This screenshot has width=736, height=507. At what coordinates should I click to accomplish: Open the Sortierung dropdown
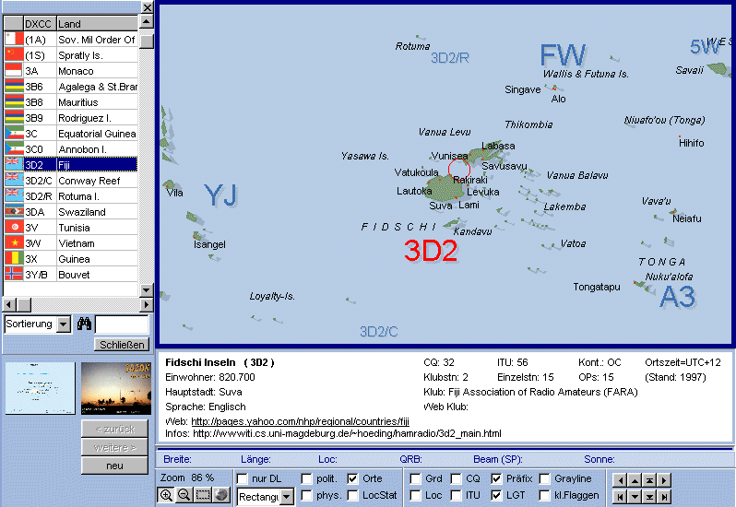click(64, 324)
